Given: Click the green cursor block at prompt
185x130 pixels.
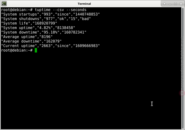Looking at the screenshot, I should 36,50.
